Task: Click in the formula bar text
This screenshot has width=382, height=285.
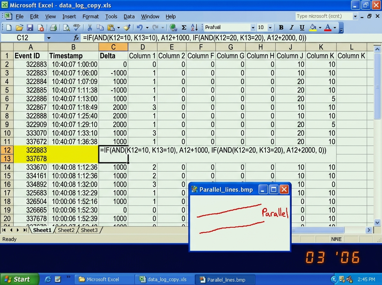Action: click(195, 38)
